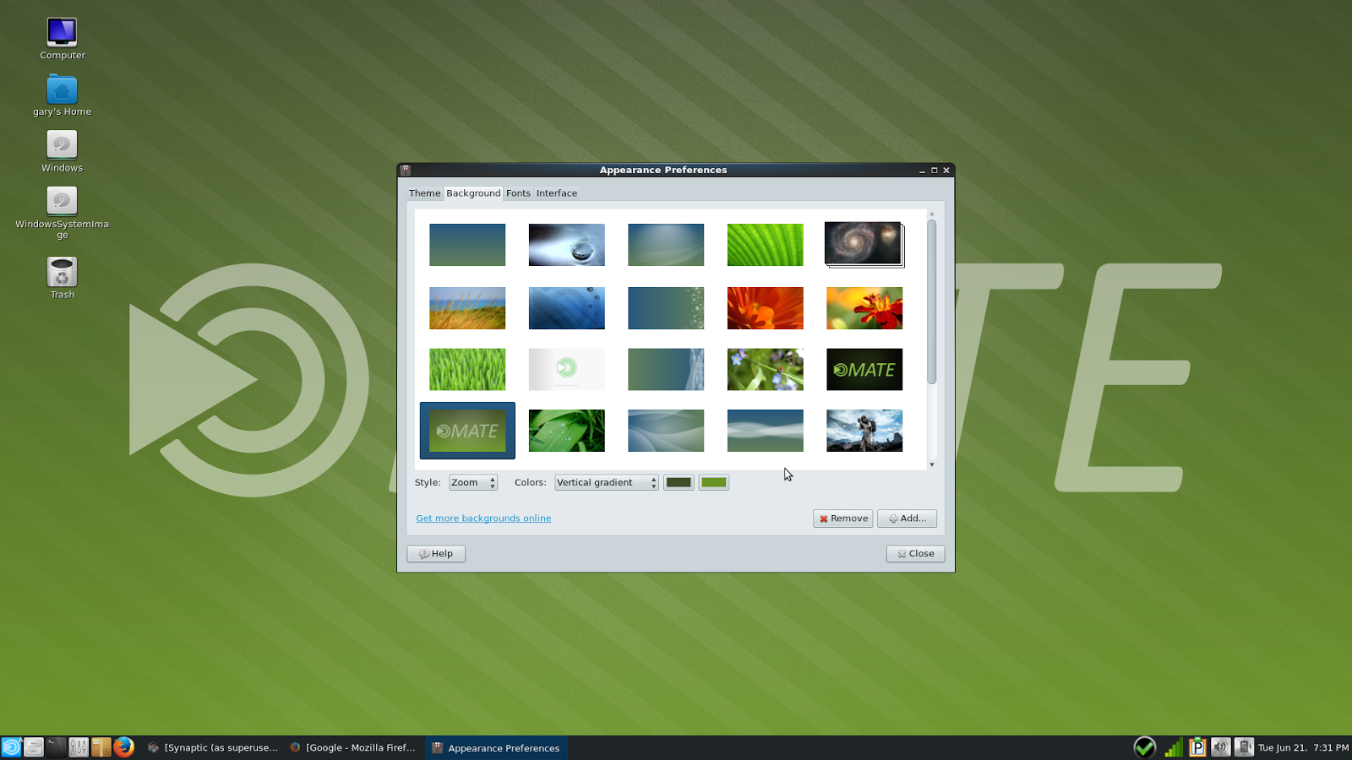Click the Add... button
The height and width of the screenshot is (760, 1352).
[907, 518]
